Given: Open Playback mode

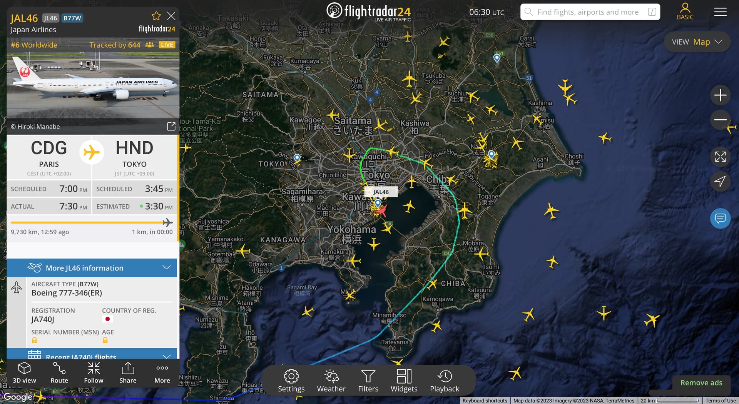Looking at the screenshot, I should pyautogui.click(x=445, y=381).
